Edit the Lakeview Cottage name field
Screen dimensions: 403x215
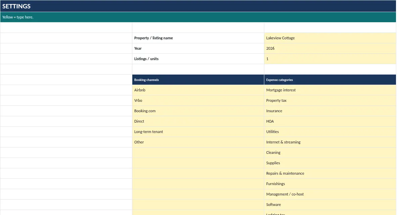pos(330,38)
